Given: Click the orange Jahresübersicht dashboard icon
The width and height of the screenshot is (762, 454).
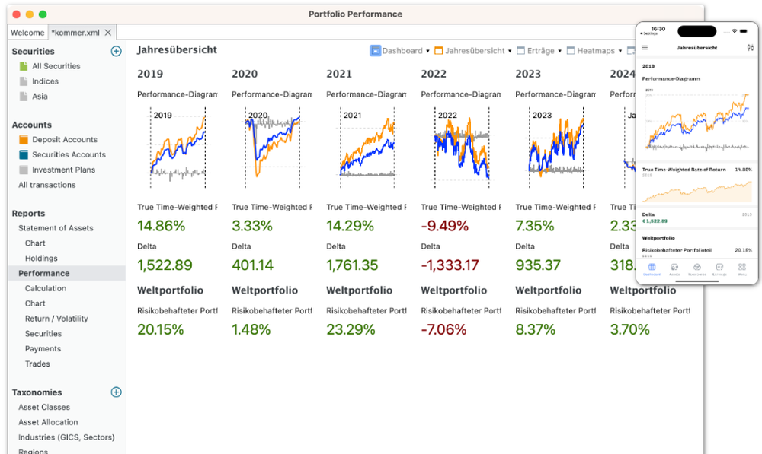Looking at the screenshot, I should pos(438,50).
